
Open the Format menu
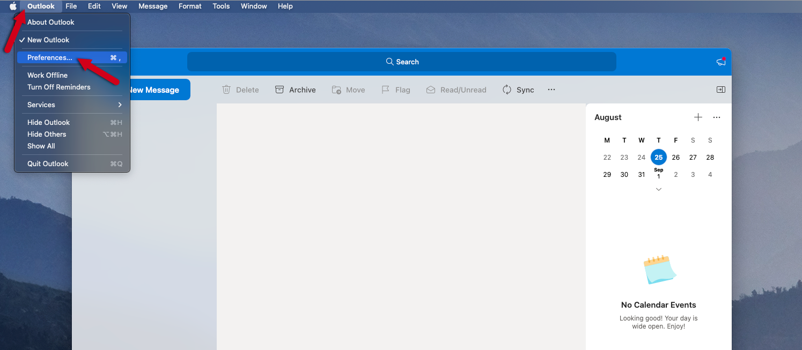190,6
